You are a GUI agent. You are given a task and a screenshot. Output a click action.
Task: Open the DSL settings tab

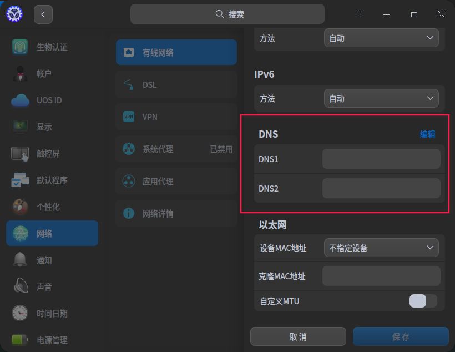click(x=176, y=84)
